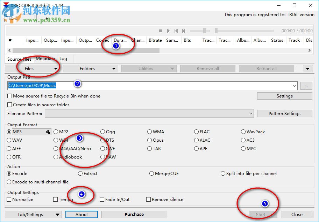Click the About button
Screen dimensions: 319x222
81,214
